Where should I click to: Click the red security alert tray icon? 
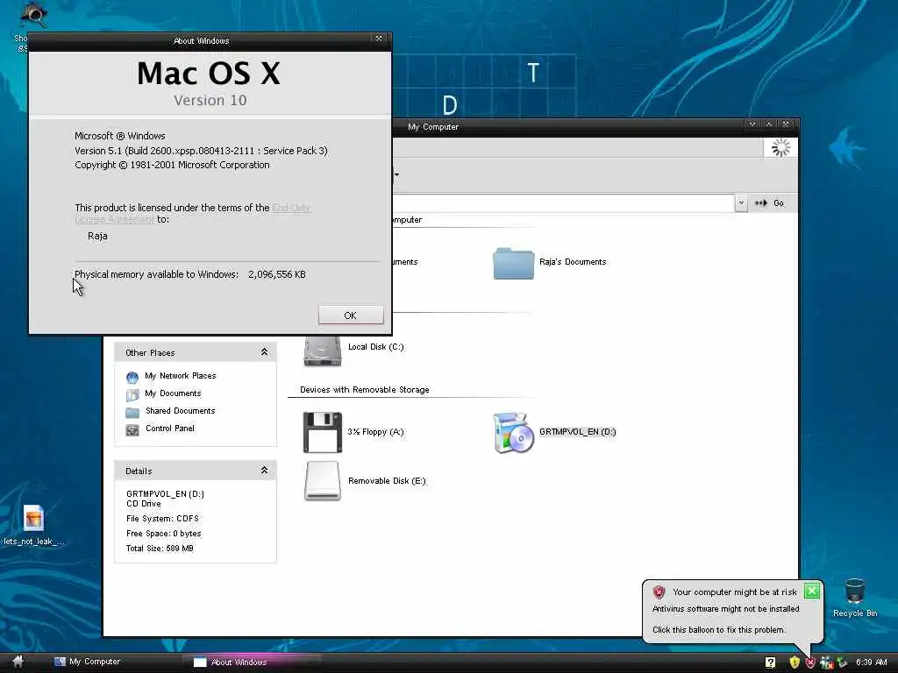[809, 662]
